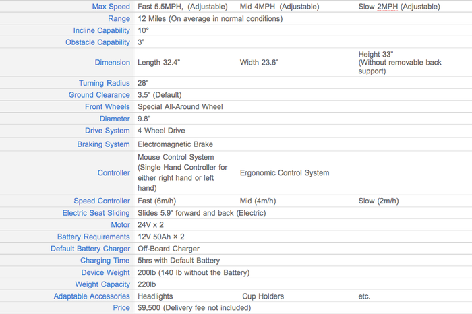
Task: Click the Device Weight label
Action: pyautogui.click(x=105, y=272)
